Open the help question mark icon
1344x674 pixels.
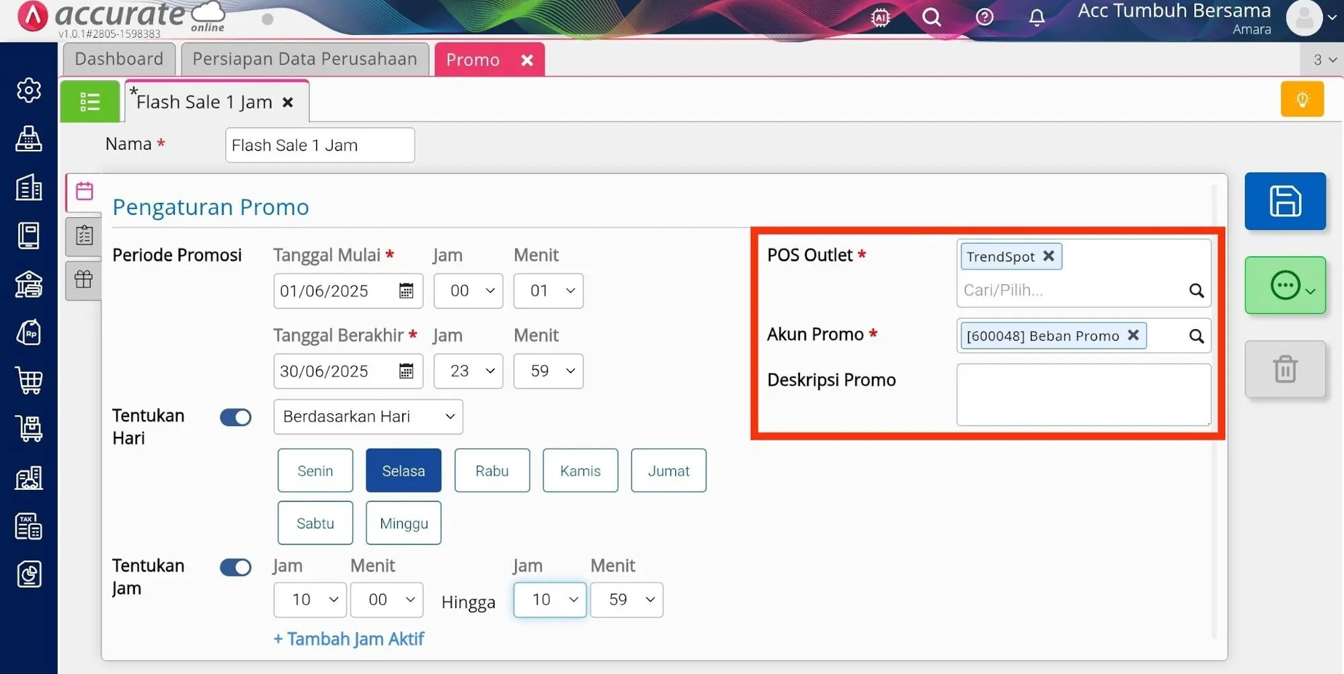(984, 17)
